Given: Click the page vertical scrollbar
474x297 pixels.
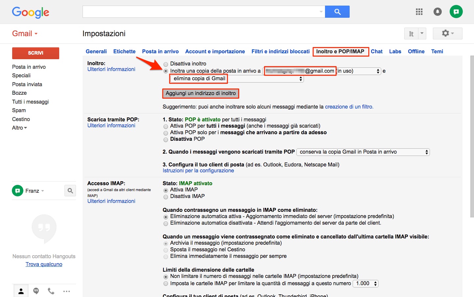Looking at the screenshot, I should pos(472,136).
